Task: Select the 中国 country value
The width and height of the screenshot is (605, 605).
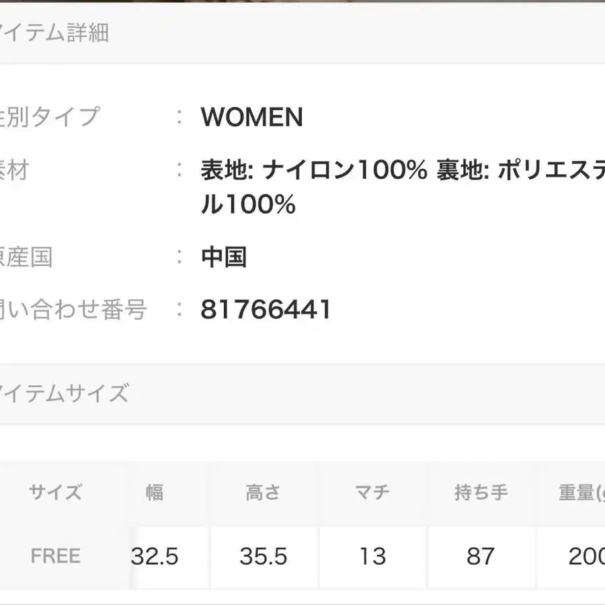Action: [224, 257]
